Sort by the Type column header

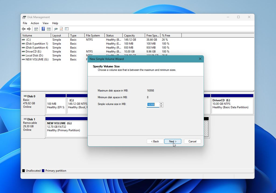76,35
